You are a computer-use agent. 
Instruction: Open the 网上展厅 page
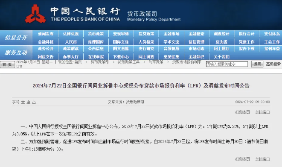[x=221, y=49]
